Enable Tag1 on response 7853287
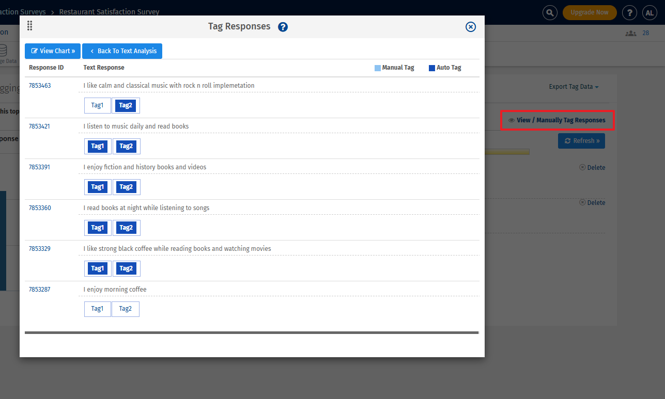This screenshot has width=665, height=399. pyautogui.click(x=97, y=309)
